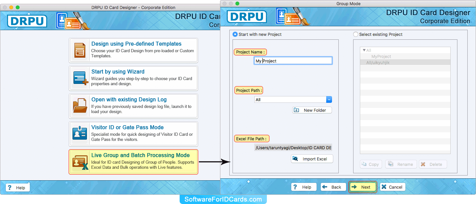Click the Visitor ID Gate Pass icon
Viewport: 476px width, 204px height.
80,134
